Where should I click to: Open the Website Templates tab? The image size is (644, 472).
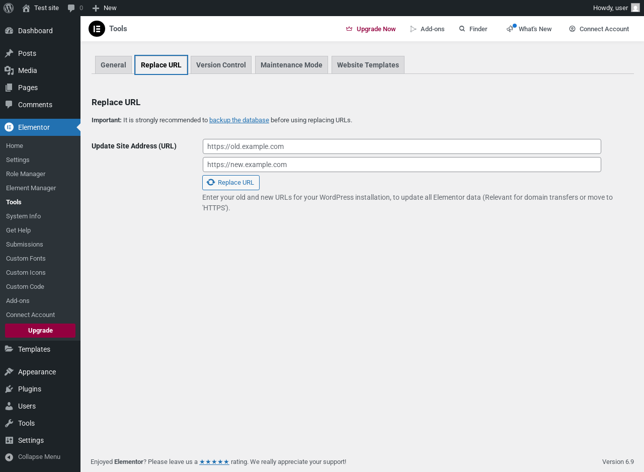(368, 65)
